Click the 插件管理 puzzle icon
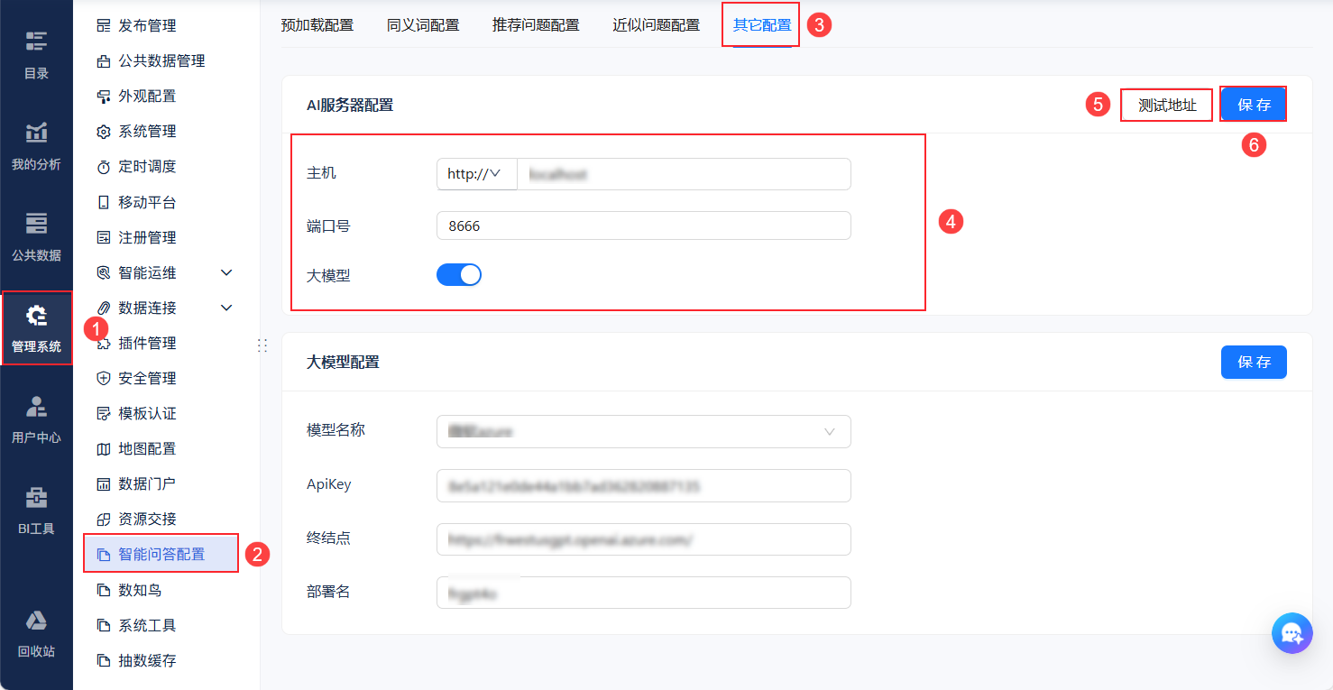Image resolution: width=1333 pixels, height=690 pixels. (x=103, y=343)
